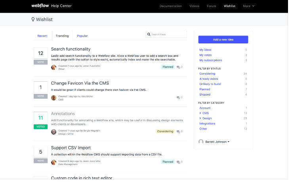This screenshot has height=182, width=290.
Task: Filter by Planned status in sidebar
Action: pyautogui.click(x=205, y=90)
